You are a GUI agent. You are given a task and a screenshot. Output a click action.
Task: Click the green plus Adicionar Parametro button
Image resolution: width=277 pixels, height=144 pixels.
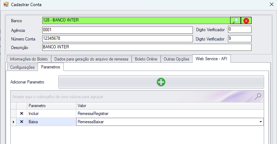point(161,82)
